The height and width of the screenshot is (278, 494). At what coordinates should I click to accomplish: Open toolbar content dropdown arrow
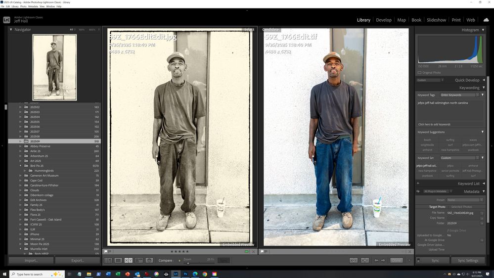[x=409, y=260]
